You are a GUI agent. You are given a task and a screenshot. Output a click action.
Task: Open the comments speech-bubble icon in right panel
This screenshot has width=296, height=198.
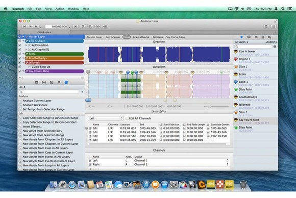[x=249, y=37]
